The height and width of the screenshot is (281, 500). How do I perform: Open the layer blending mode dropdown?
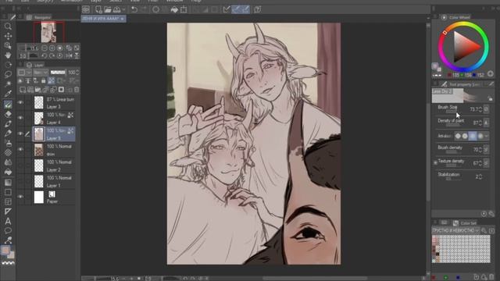(x=41, y=73)
